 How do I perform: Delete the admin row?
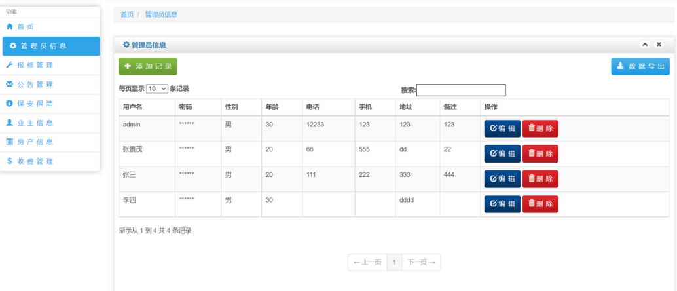pyautogui.click(x=540, y=129)
